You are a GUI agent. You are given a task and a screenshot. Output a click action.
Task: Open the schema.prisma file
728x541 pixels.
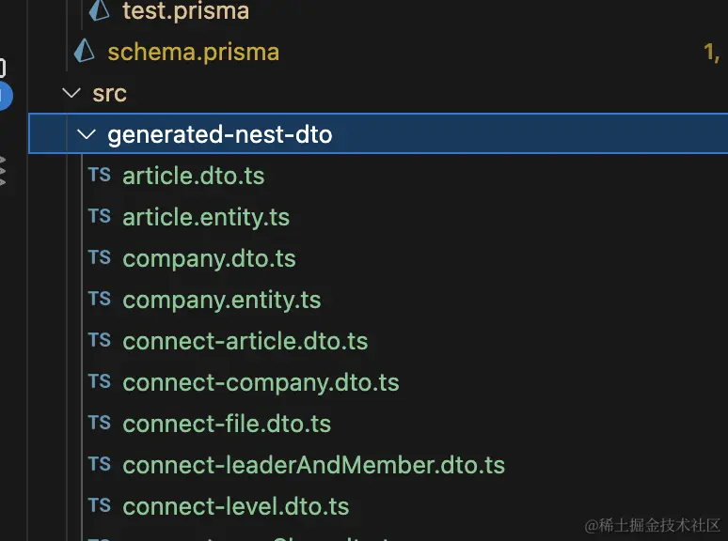pyautogui.click(x=194, y=52)
